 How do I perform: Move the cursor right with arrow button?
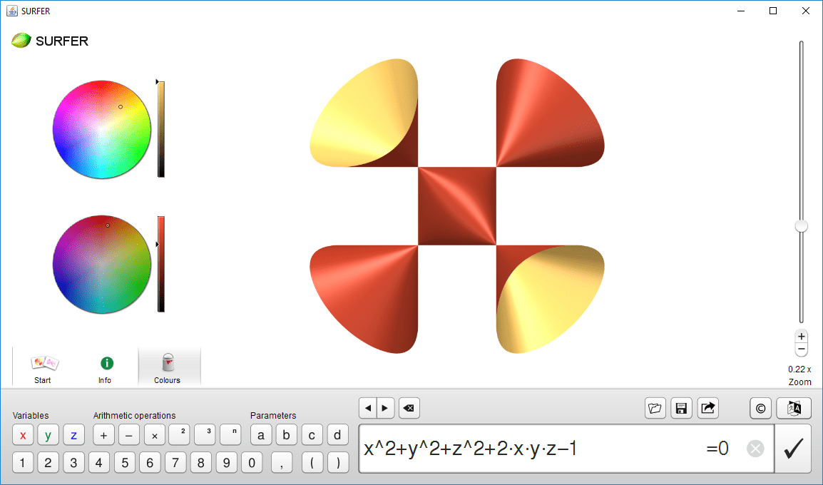click(385, 408)
